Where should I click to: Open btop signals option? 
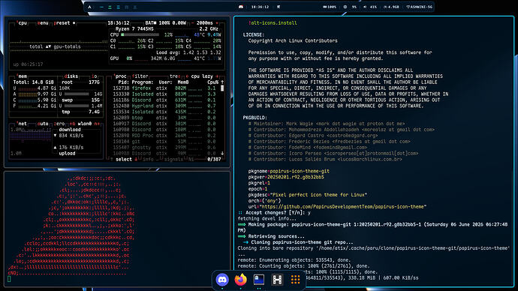[x=173, y=159]
